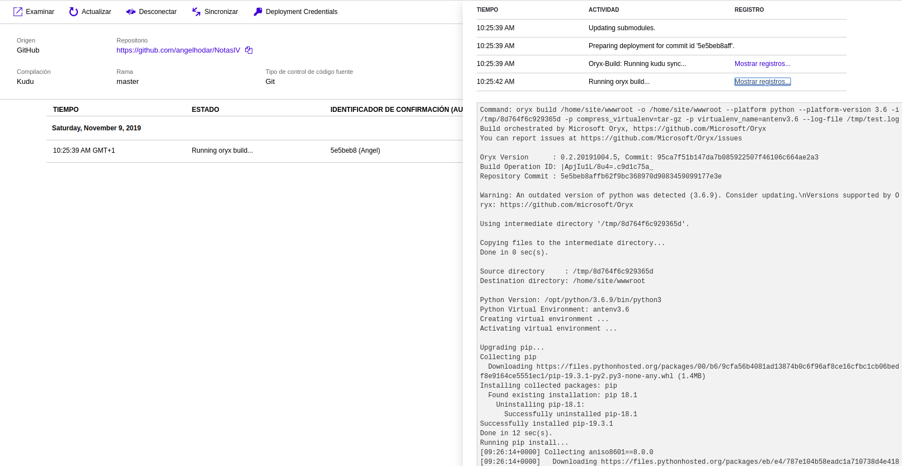Click the Actualizar refresh icon
Viewport: 902px width, 466px height.
click(73, 12)
